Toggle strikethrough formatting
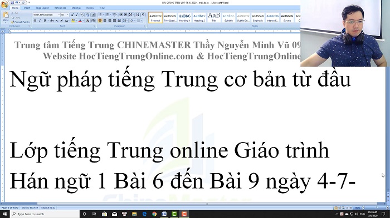The image size is (390, 218). [52, 21]
